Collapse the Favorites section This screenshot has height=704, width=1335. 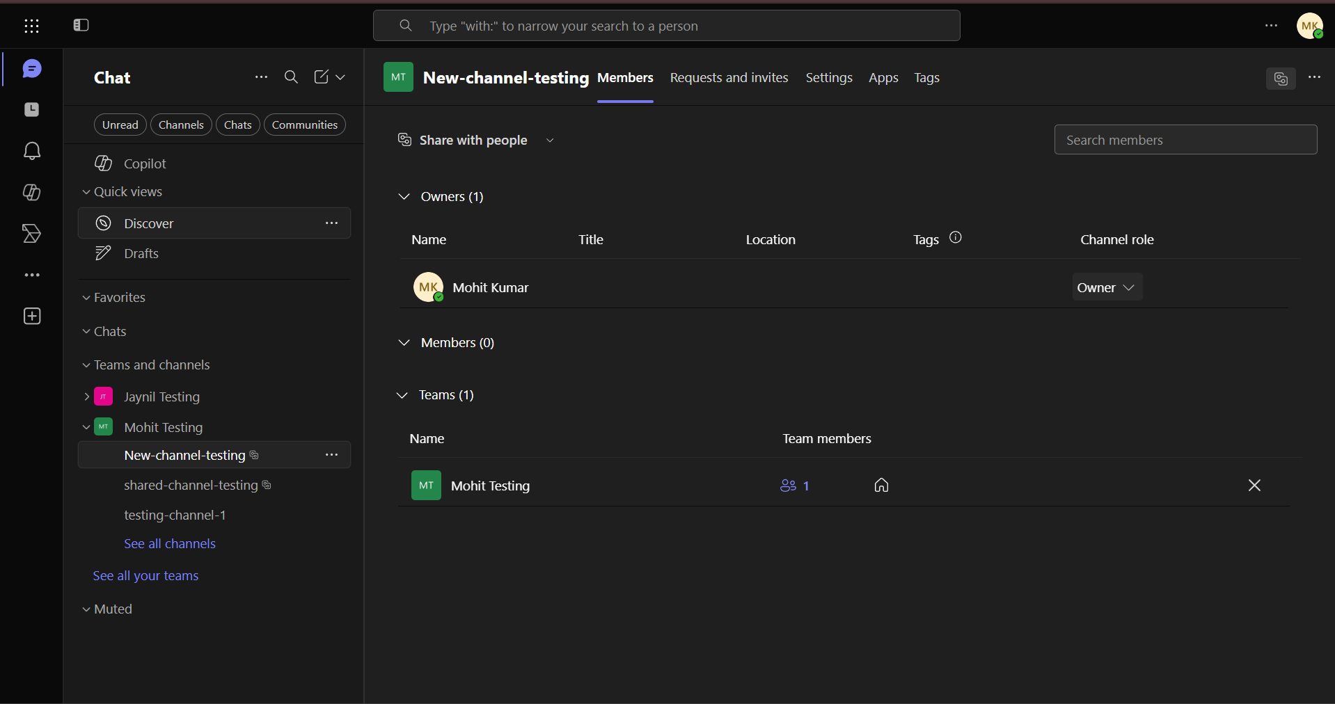[x=86, y=298]
